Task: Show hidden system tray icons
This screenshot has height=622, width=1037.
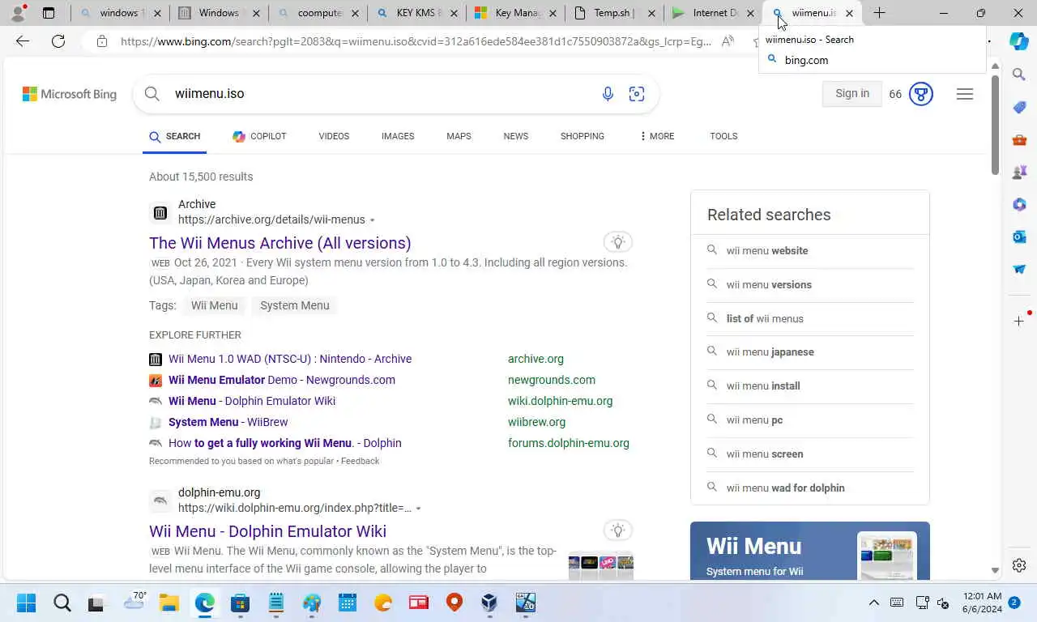Action: (x=873, y=603)
